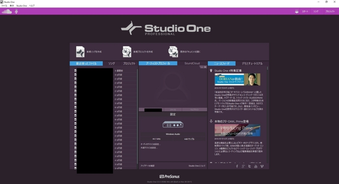Select the SoundCloud tab
The image size is (339, 184).
coord(192,63)
